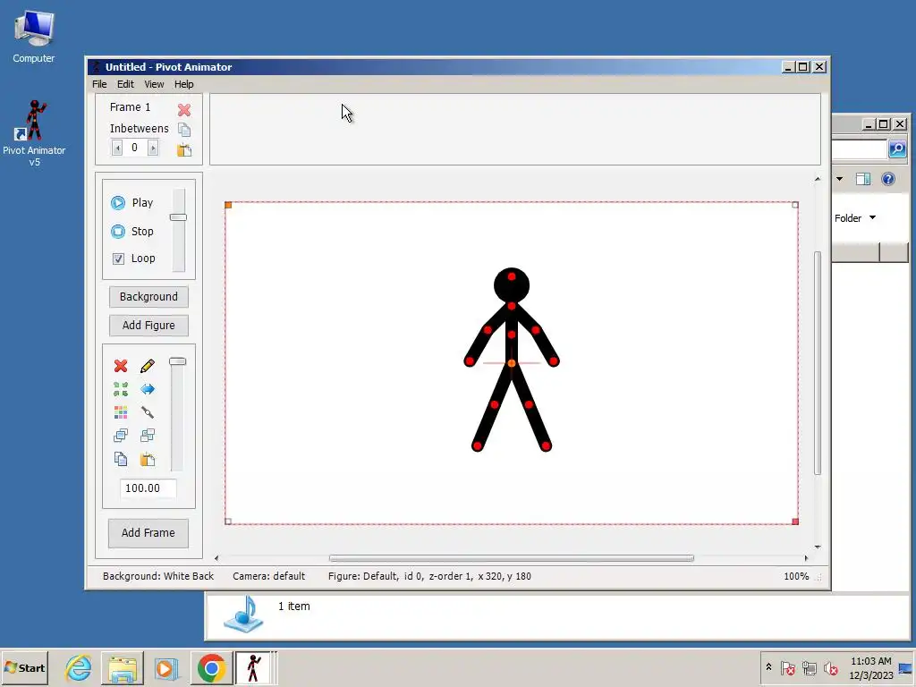Open help icon in Explorer window
This screenshot has height=687, width=916.
[888, 179]
